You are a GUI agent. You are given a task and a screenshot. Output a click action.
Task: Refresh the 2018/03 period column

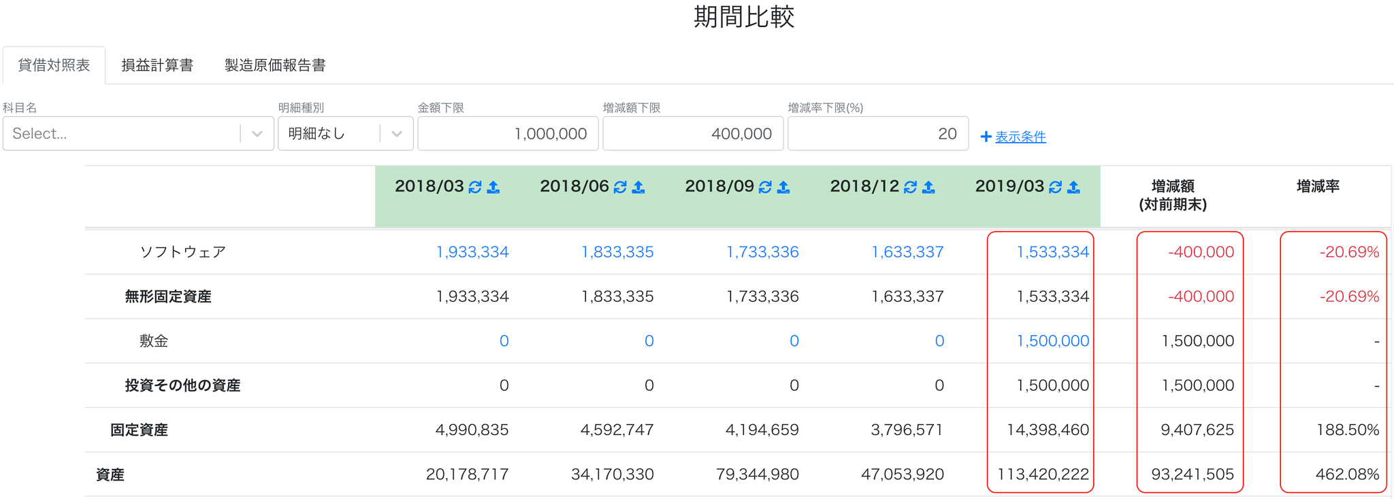(x=475, y=187)
